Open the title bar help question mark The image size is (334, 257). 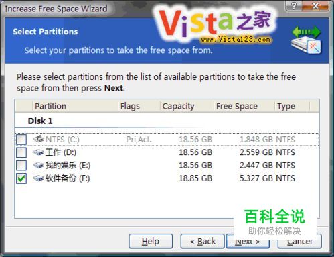click(294, 6)
